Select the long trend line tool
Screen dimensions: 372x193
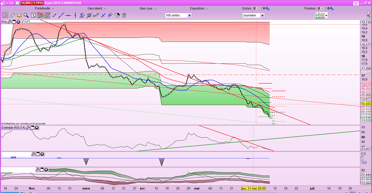coord(61,15)
